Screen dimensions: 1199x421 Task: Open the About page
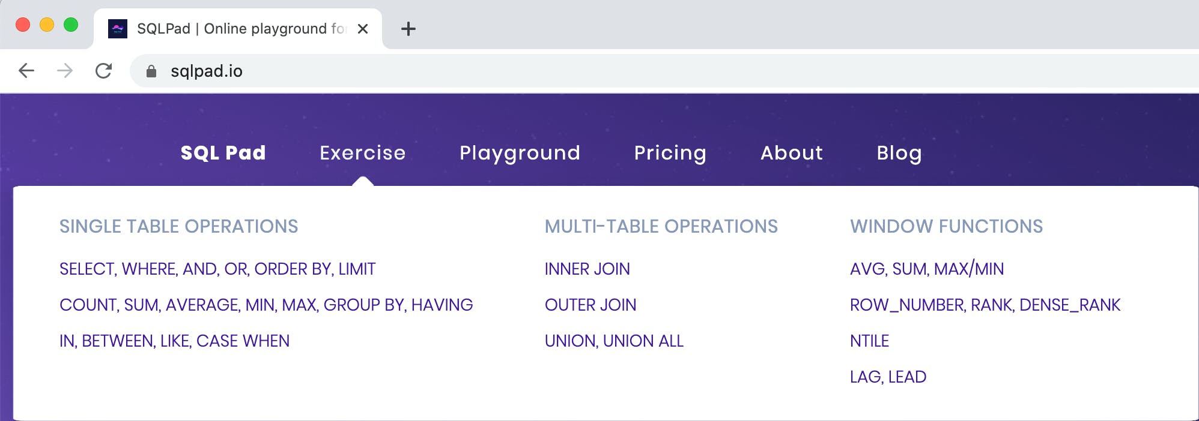(792, 153)
